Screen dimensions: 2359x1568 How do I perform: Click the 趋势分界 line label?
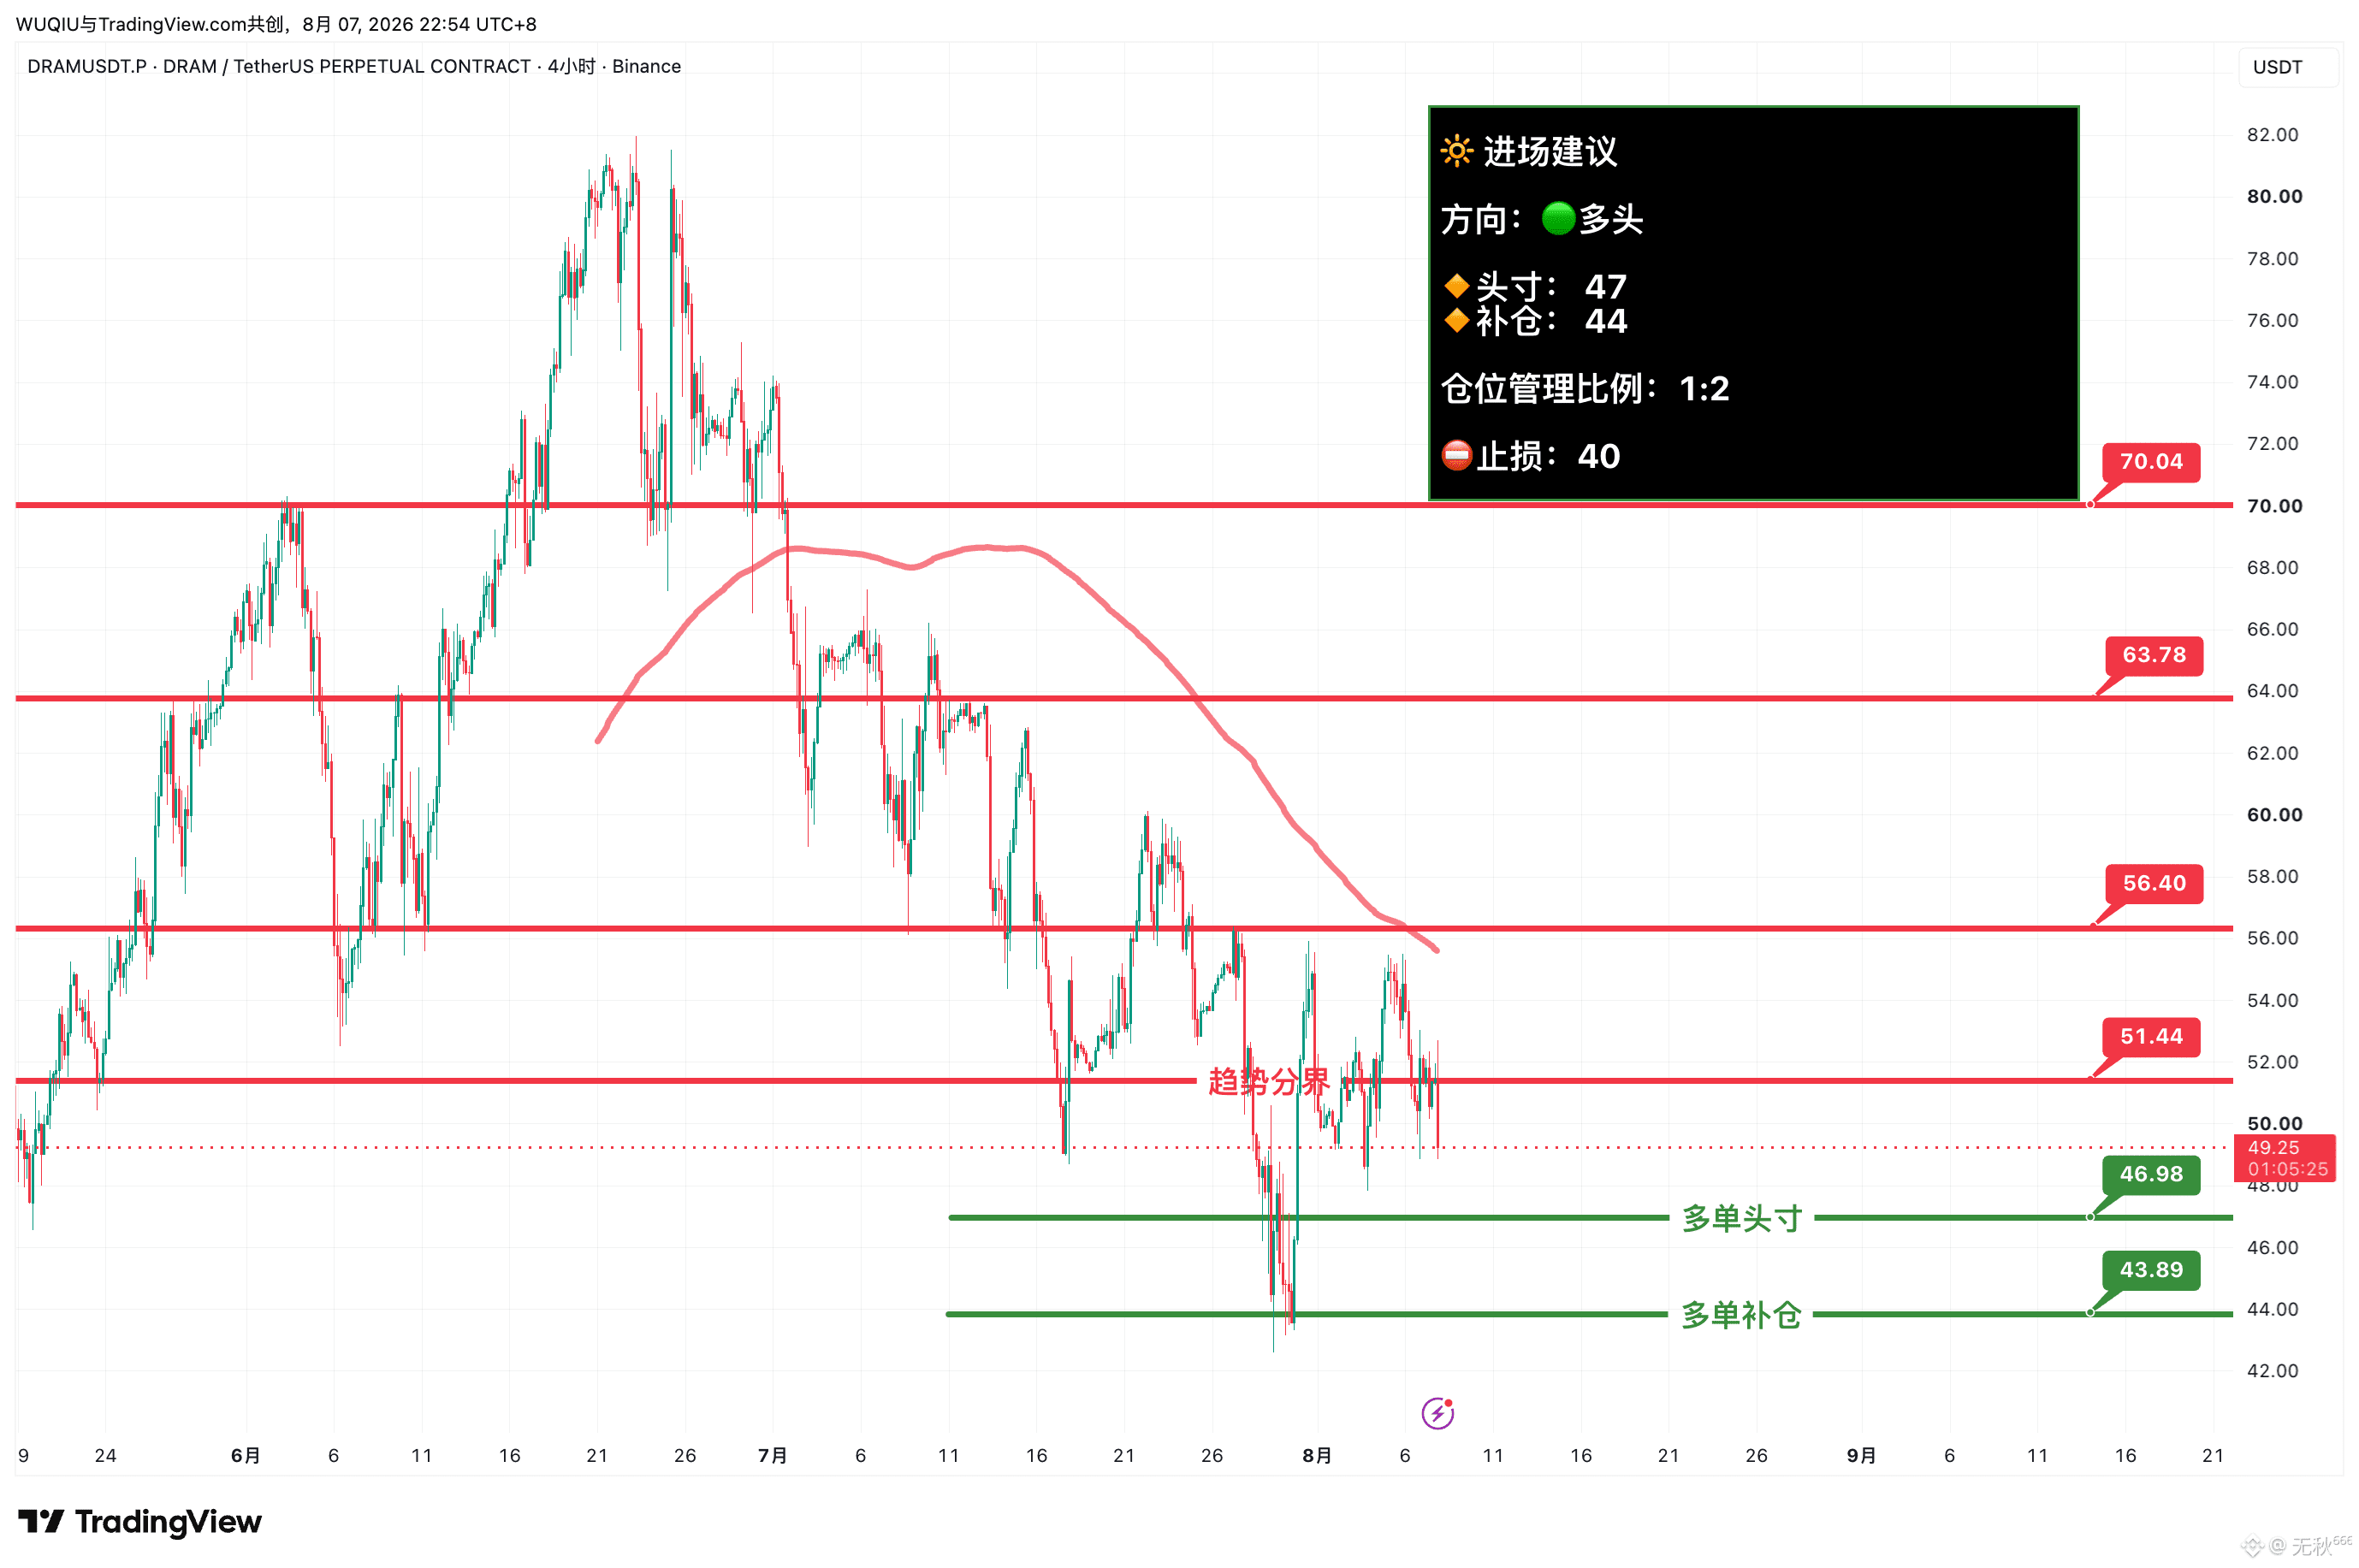click(x=1268, y=1081)
